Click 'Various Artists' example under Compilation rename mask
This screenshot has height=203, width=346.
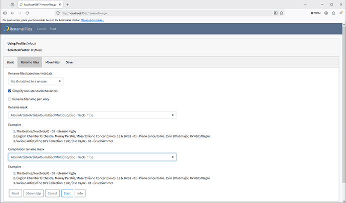point(65,183)
